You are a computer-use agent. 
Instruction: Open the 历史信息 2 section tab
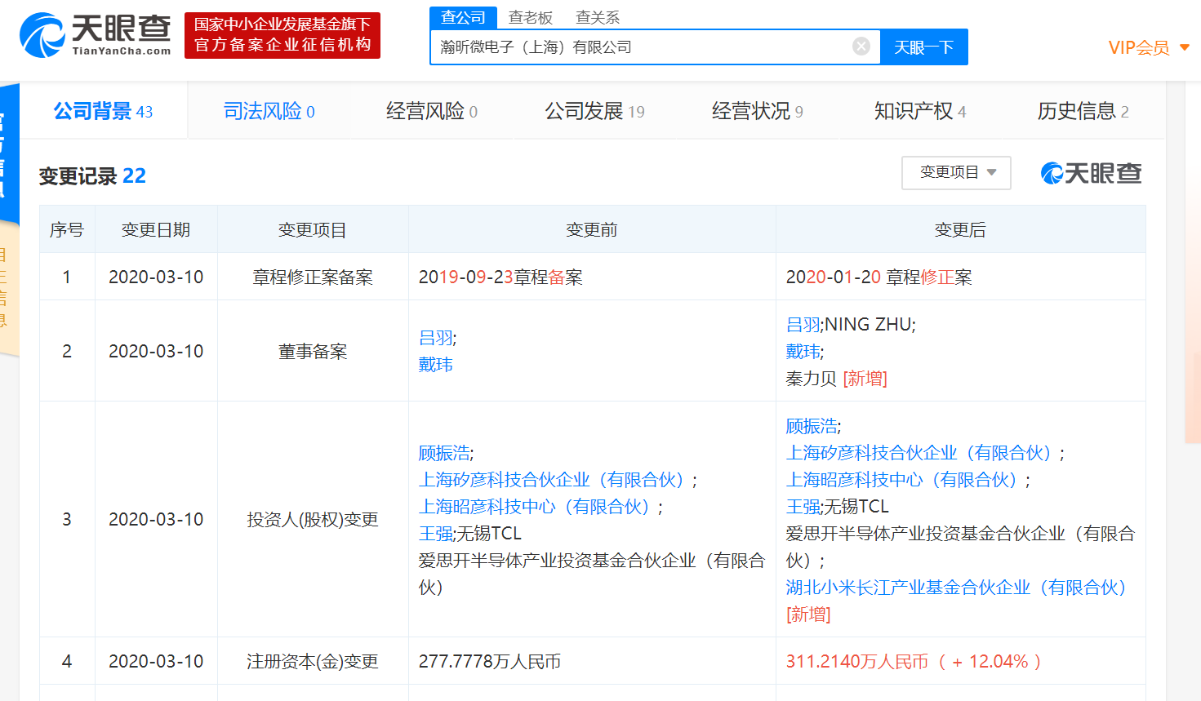(x=1083, y=111)
